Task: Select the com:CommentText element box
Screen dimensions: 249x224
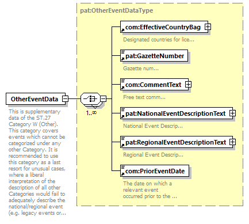Action: [x=154, y=85]
